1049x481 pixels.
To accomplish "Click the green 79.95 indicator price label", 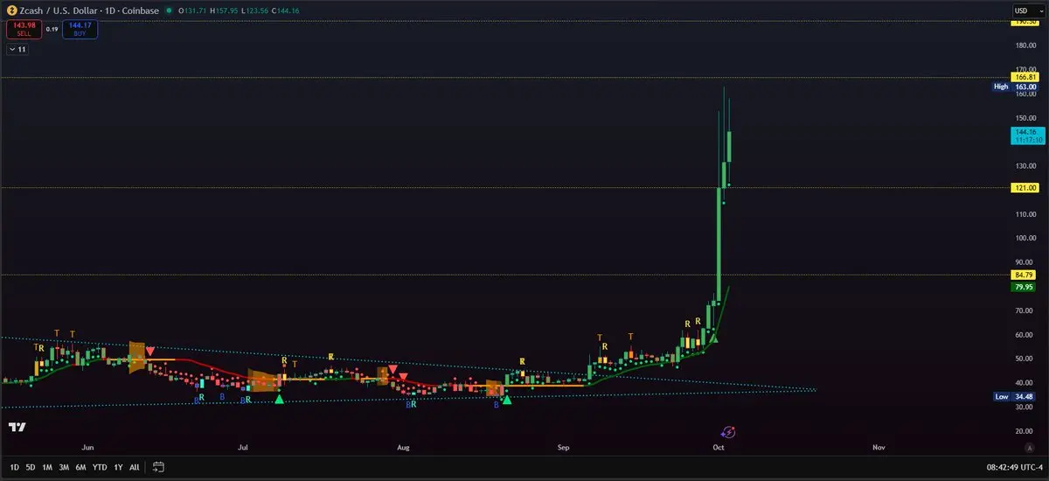I will pos(1025,286).
